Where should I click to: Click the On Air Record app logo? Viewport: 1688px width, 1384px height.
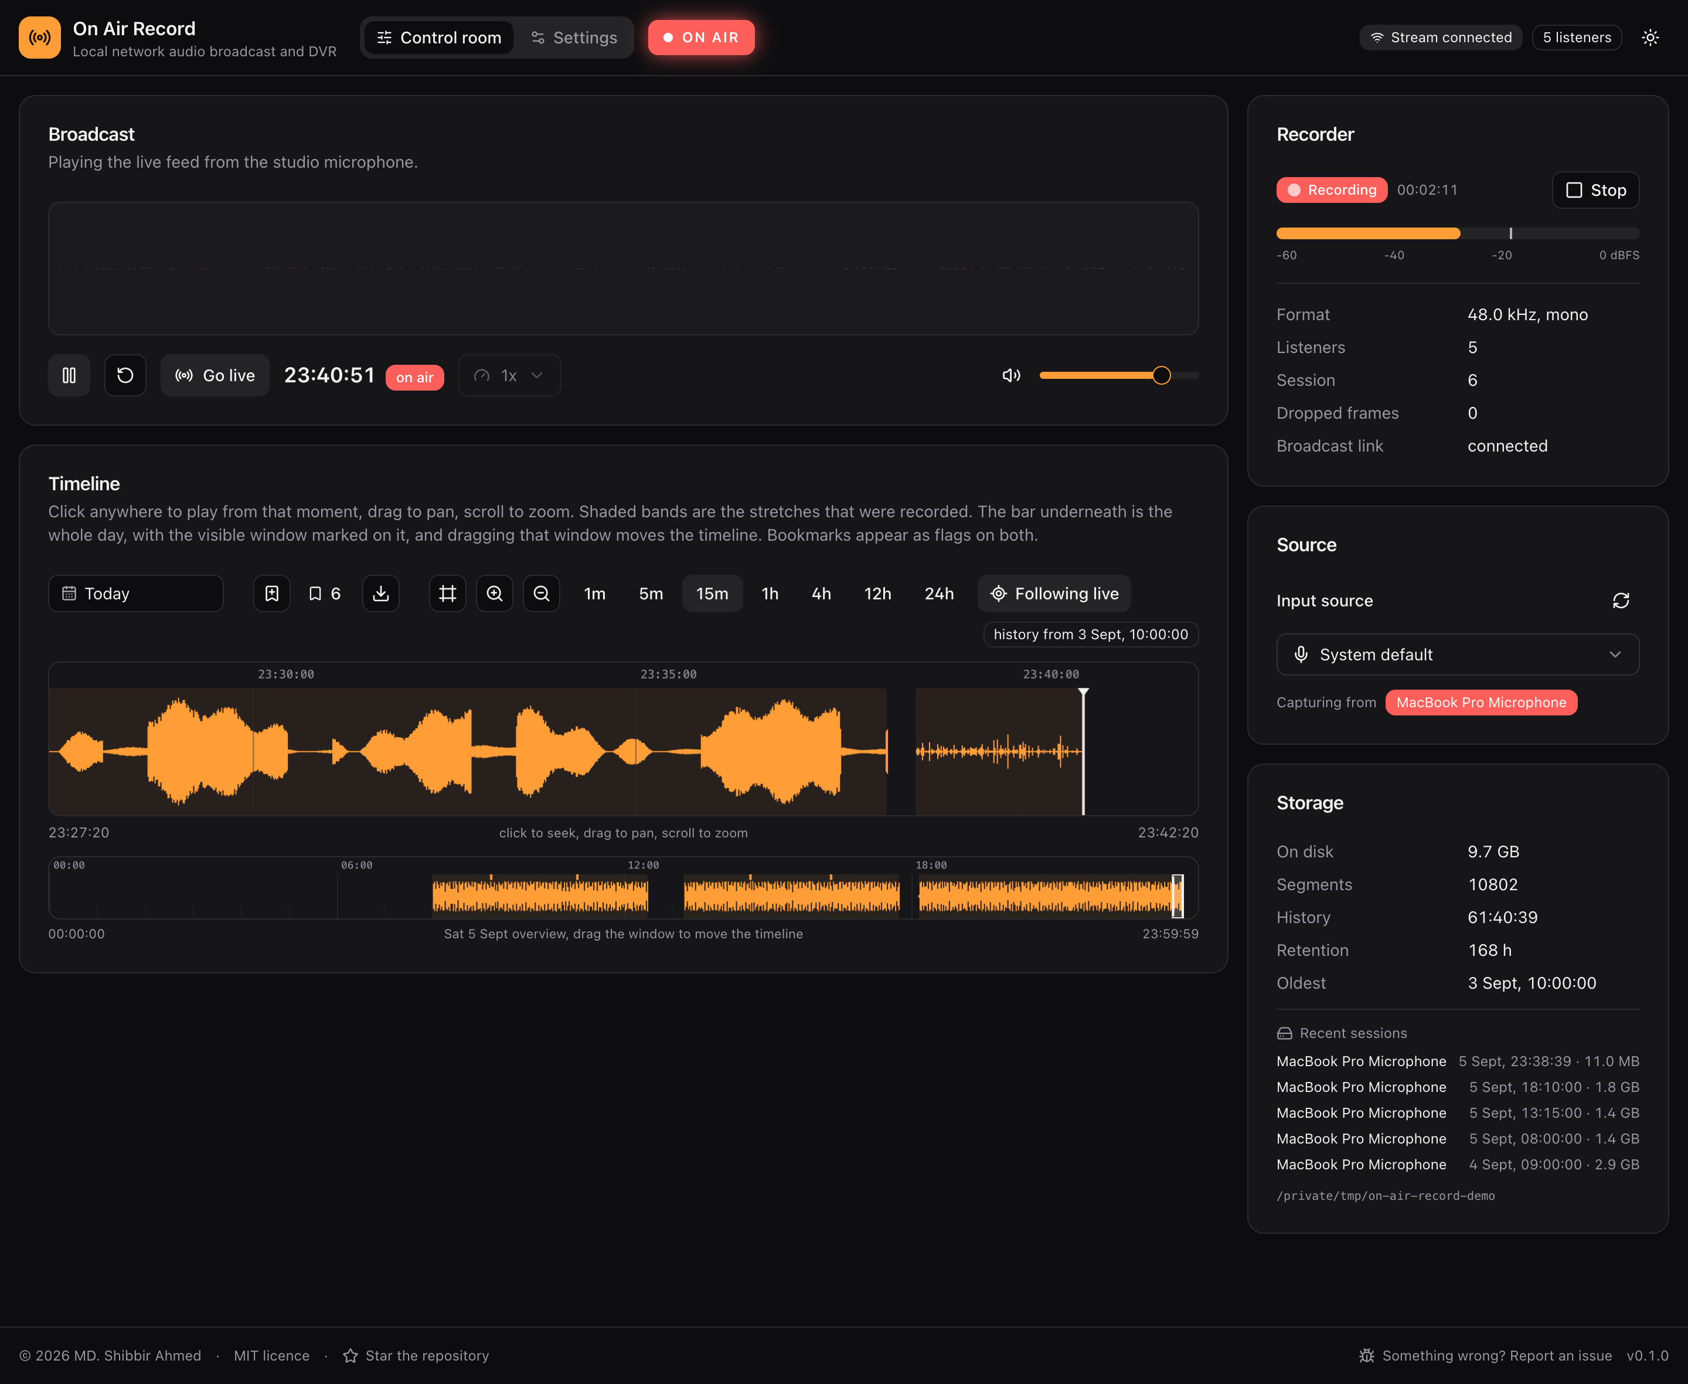click(x=40, y=38)
